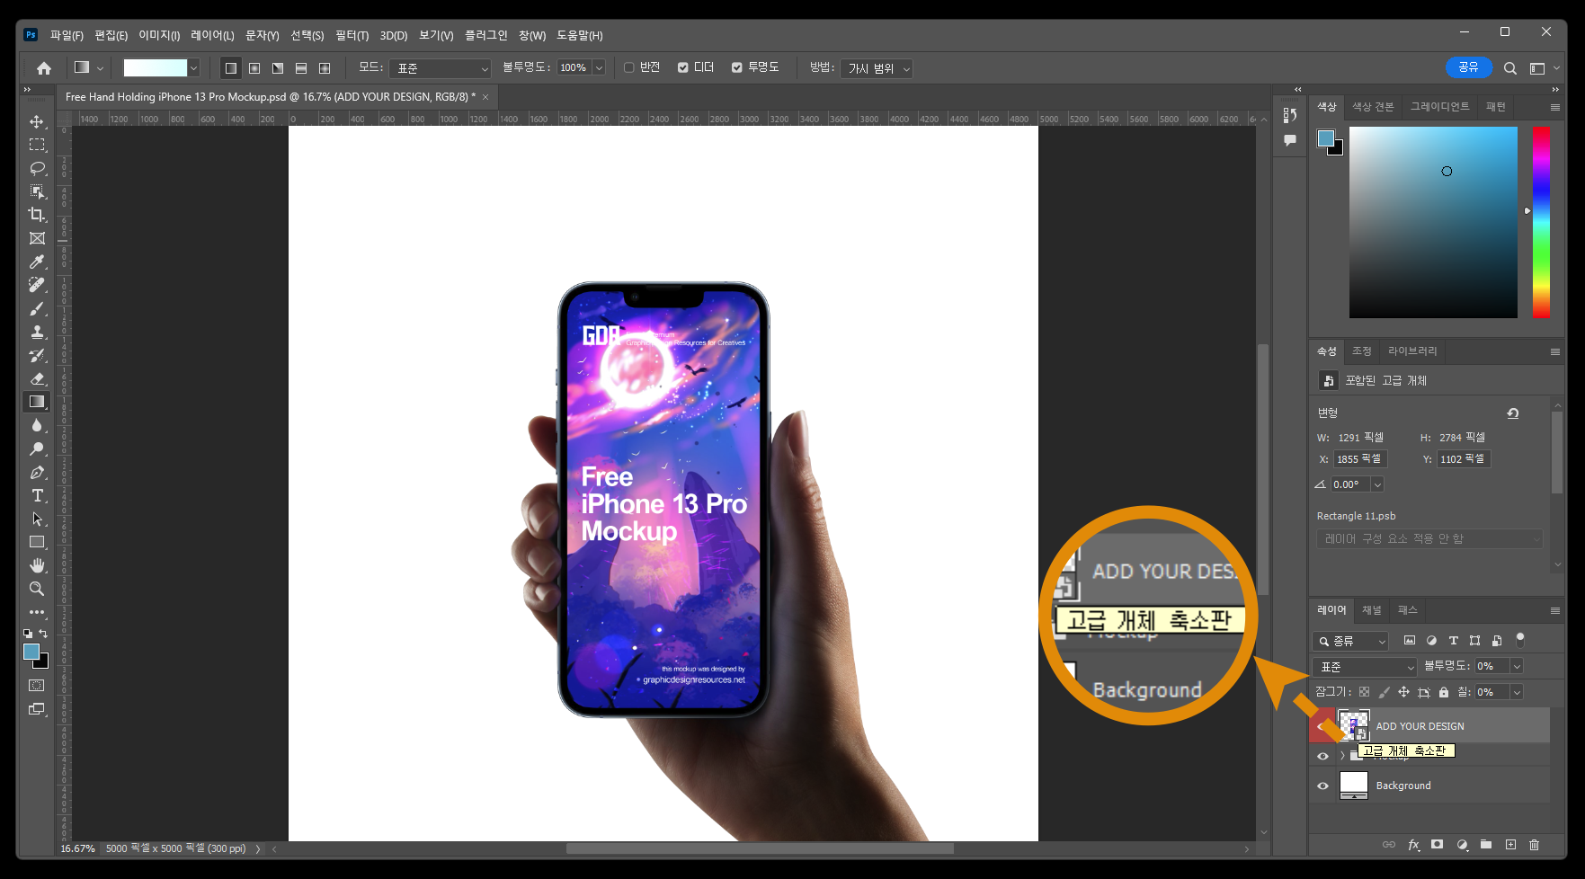Add layer style fx icon

pos(1413,845)
